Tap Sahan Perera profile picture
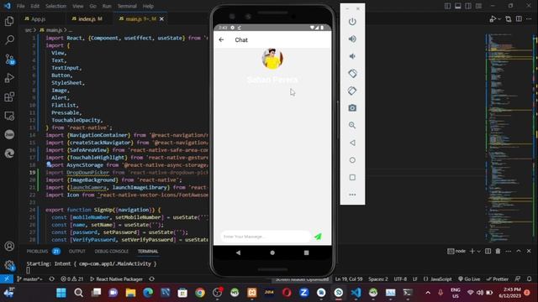538x302 pixels. (272, 59)
